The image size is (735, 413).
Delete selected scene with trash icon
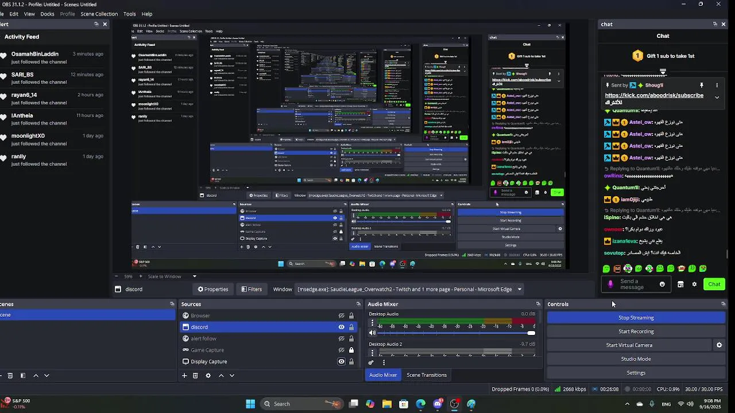10,376
